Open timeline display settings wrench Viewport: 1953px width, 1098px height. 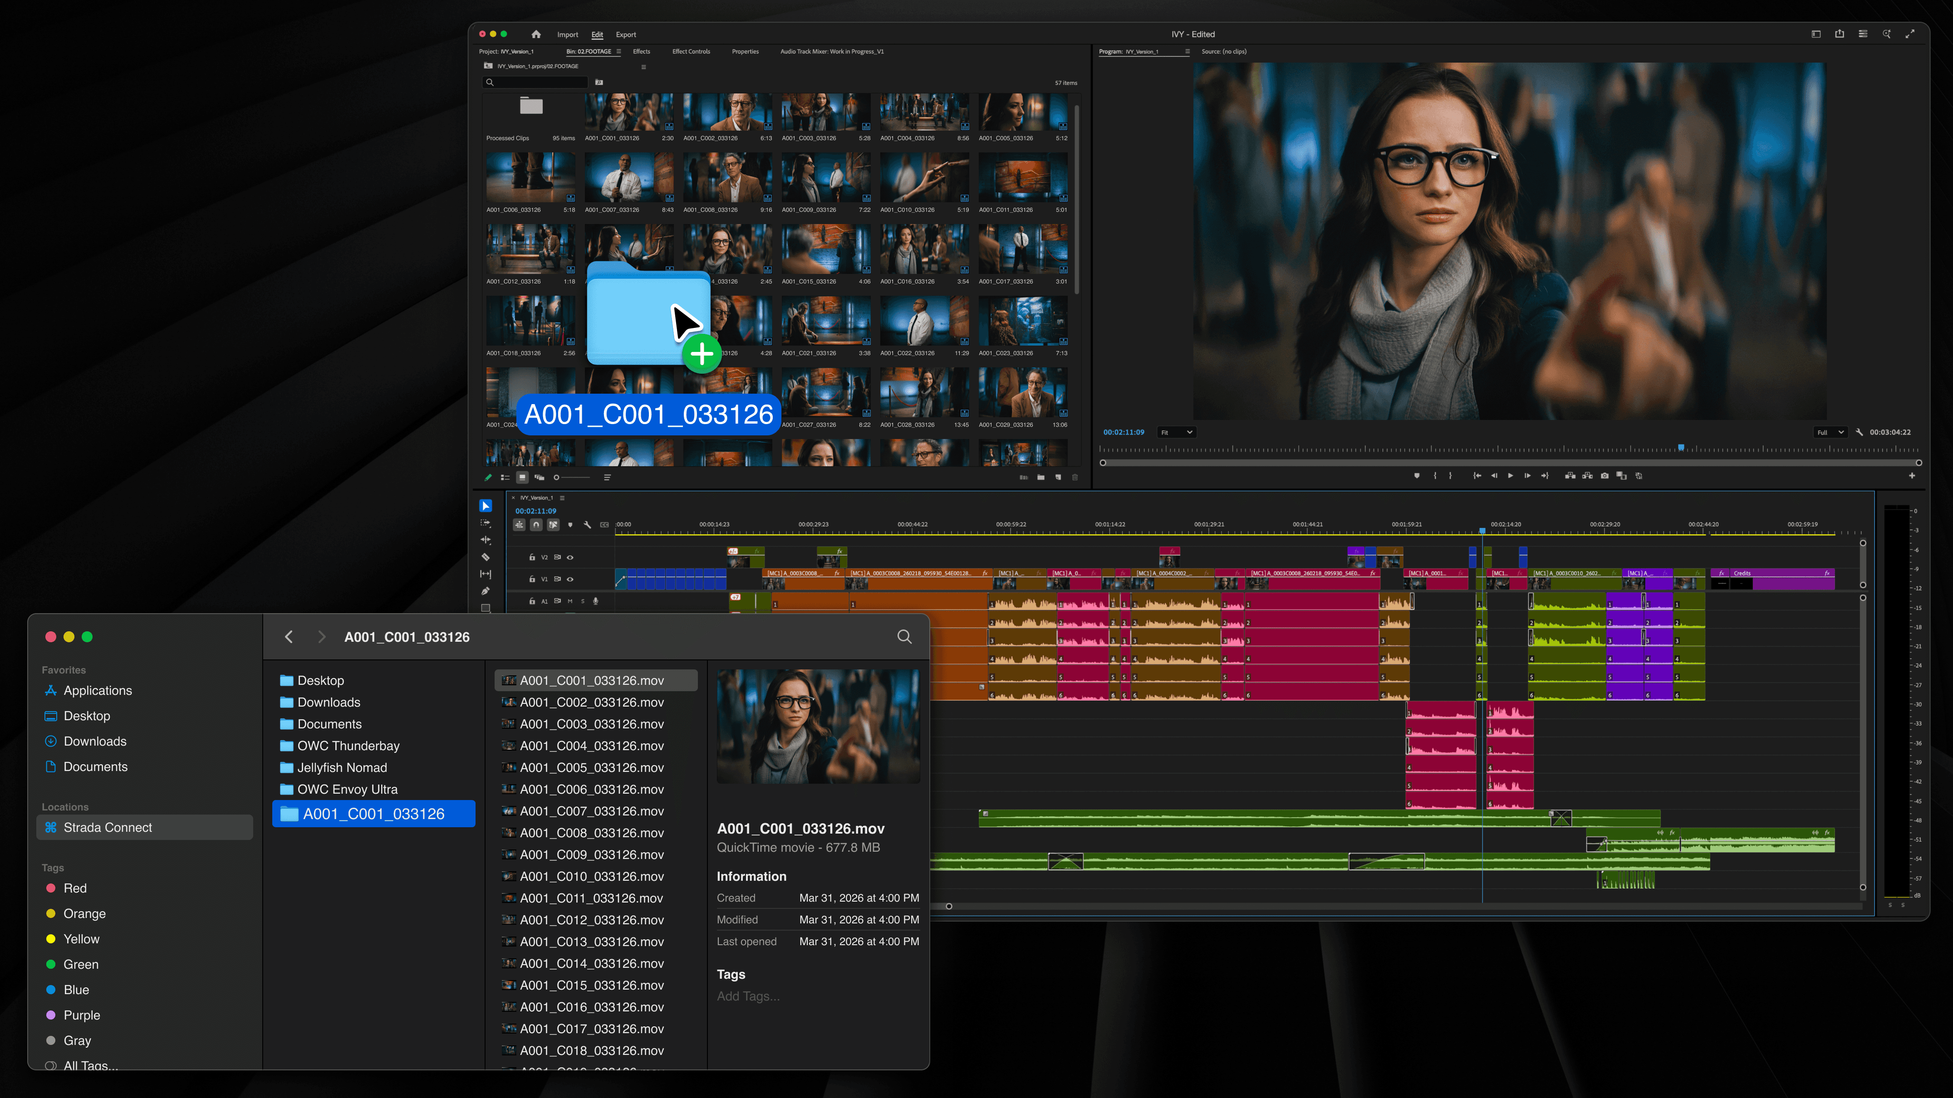pyautogui.click(x=588, y=524)
